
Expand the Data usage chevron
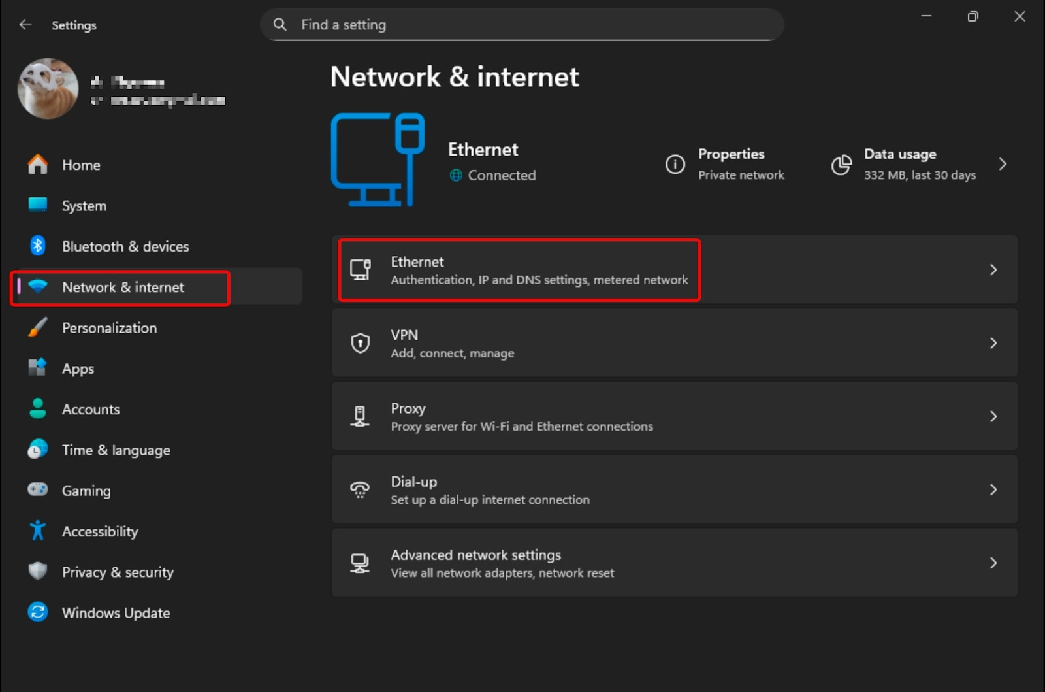point(1003,164)
